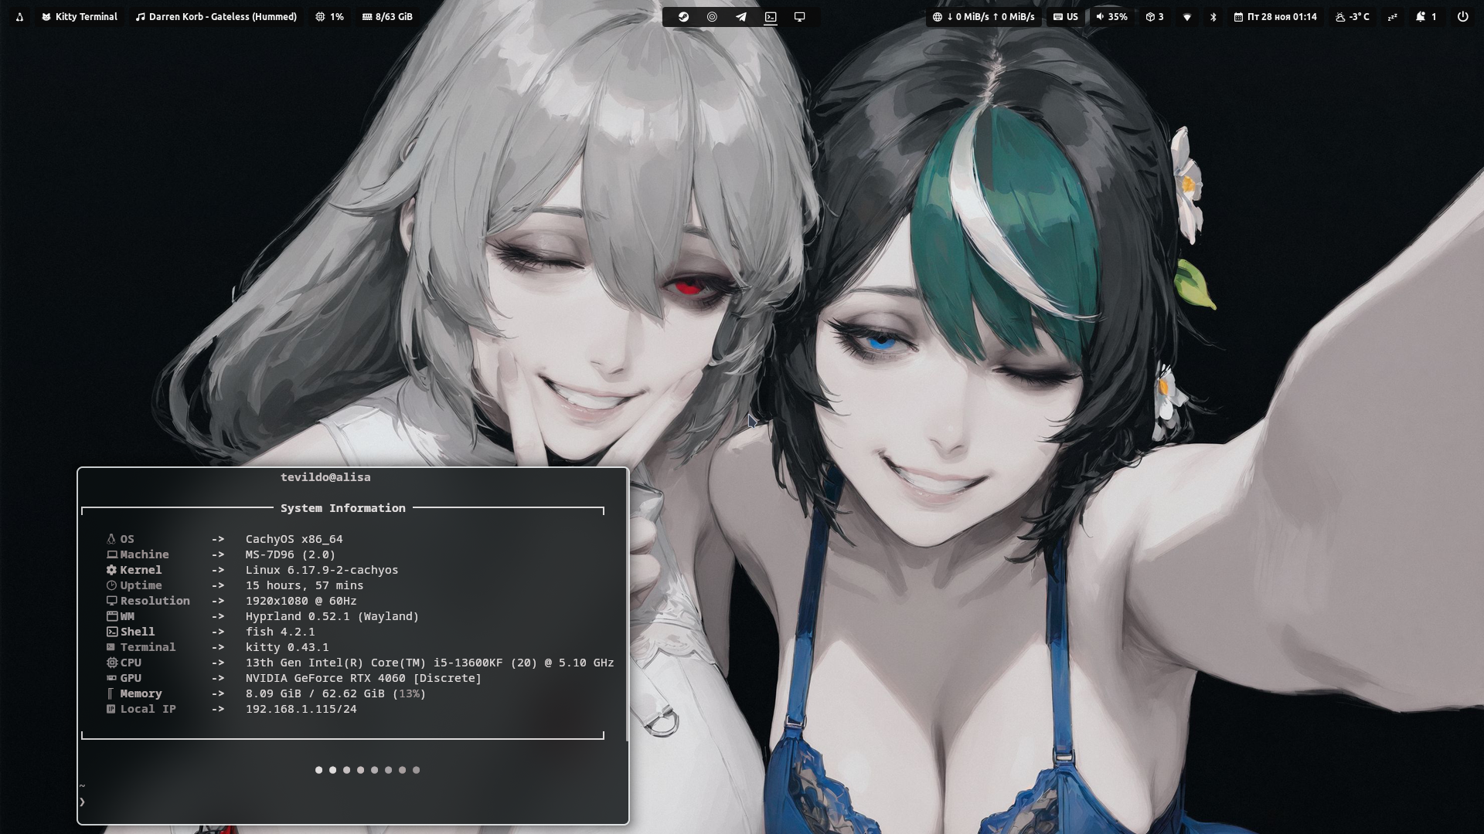Click the monitor workspace icon

tap(800, 16)
